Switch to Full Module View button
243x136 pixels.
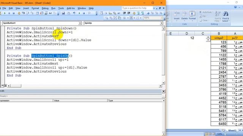(5, 86)
